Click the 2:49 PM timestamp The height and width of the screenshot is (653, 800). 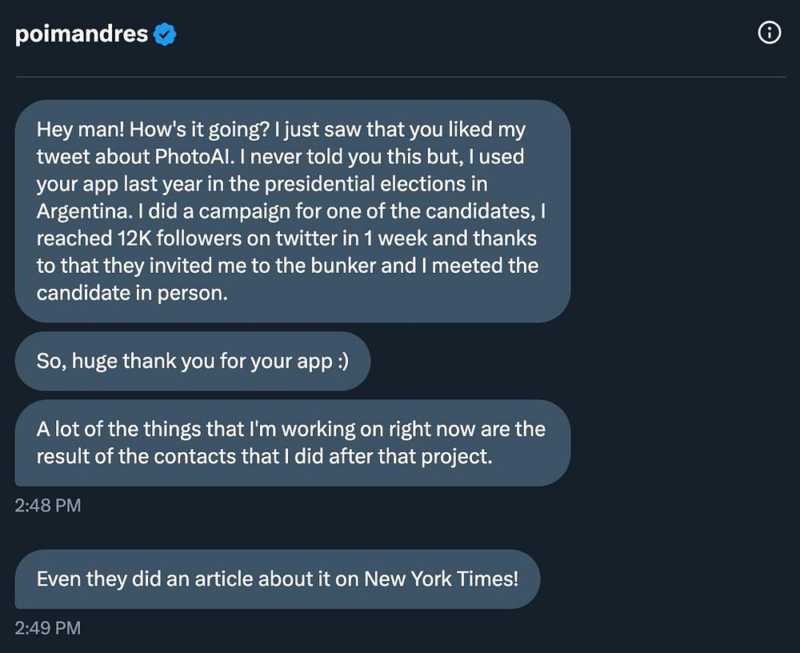48,627
